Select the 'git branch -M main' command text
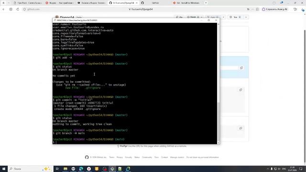 click(70, 133)
